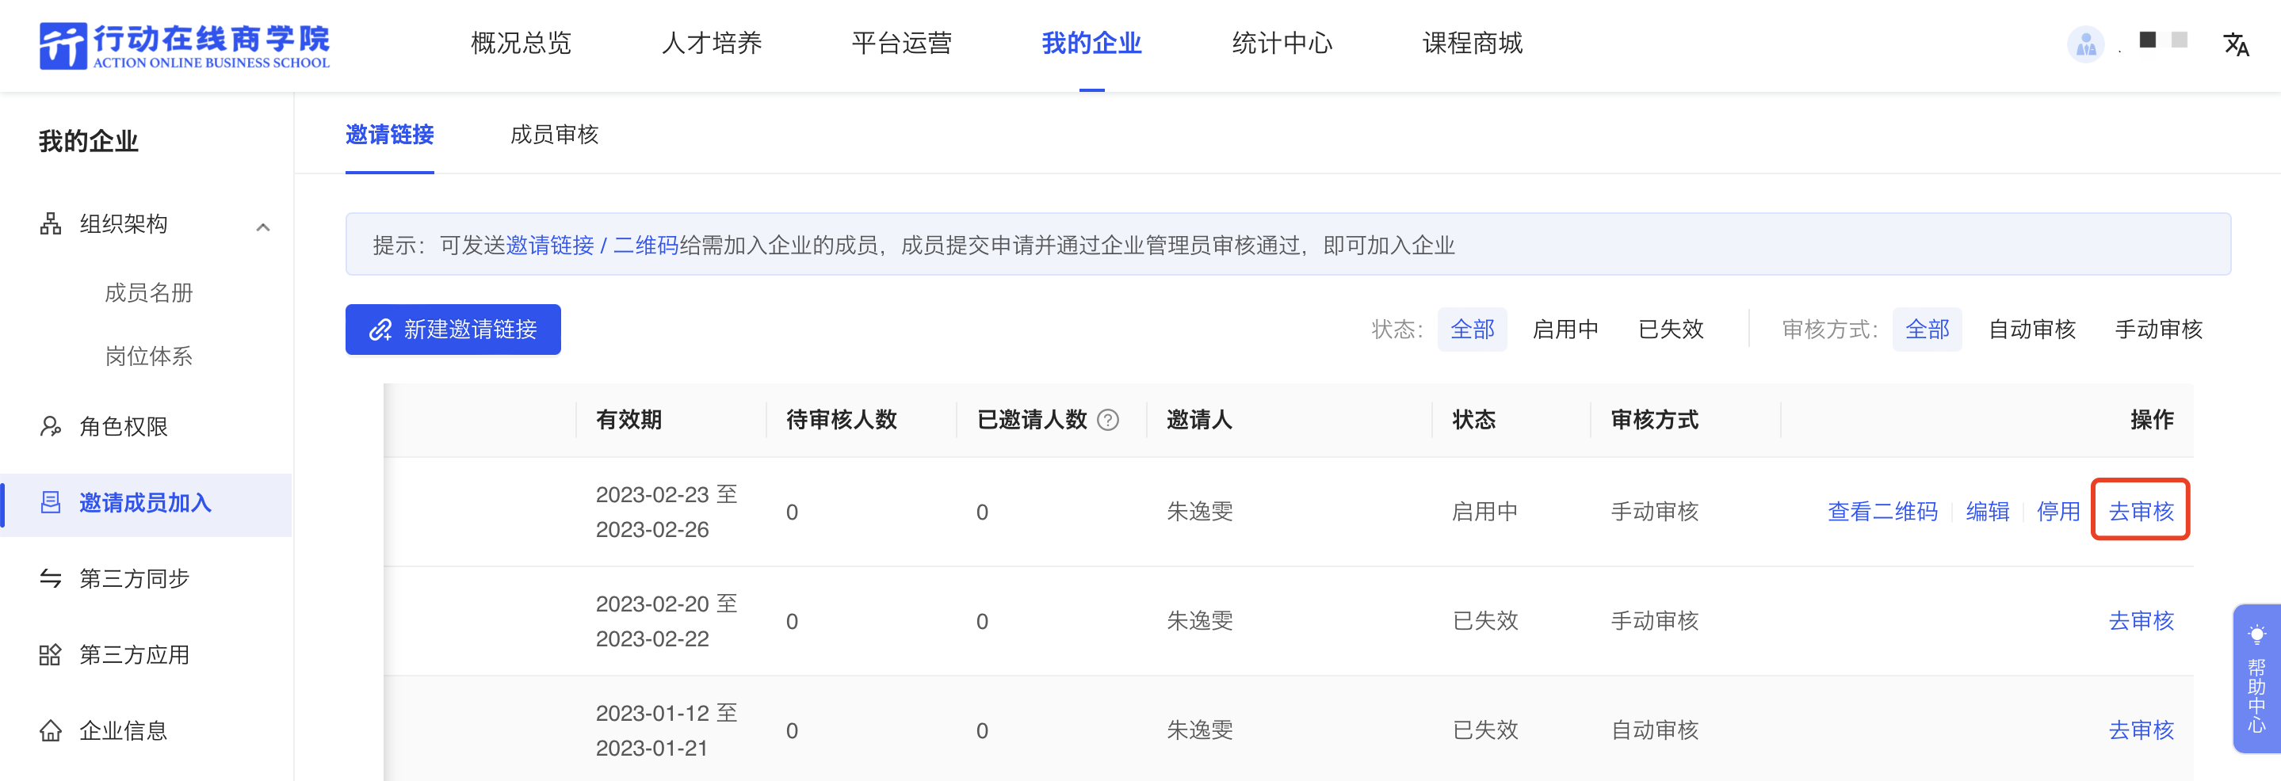Open 岗位体系 in the sidebar

pyautogui.click(x=149, y=356)
